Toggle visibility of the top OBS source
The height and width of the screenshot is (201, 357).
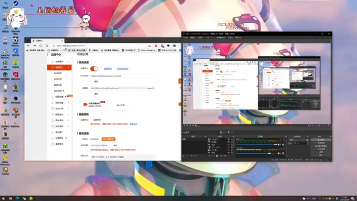[x=229, y=139]
